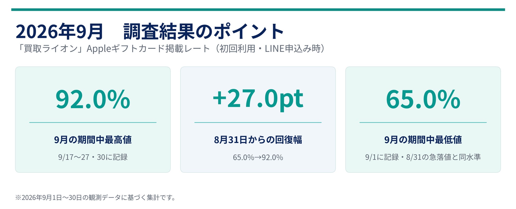Select the 92.0% figure
The height and width of the screenshot is (209, 516).
tap(93, 99)
